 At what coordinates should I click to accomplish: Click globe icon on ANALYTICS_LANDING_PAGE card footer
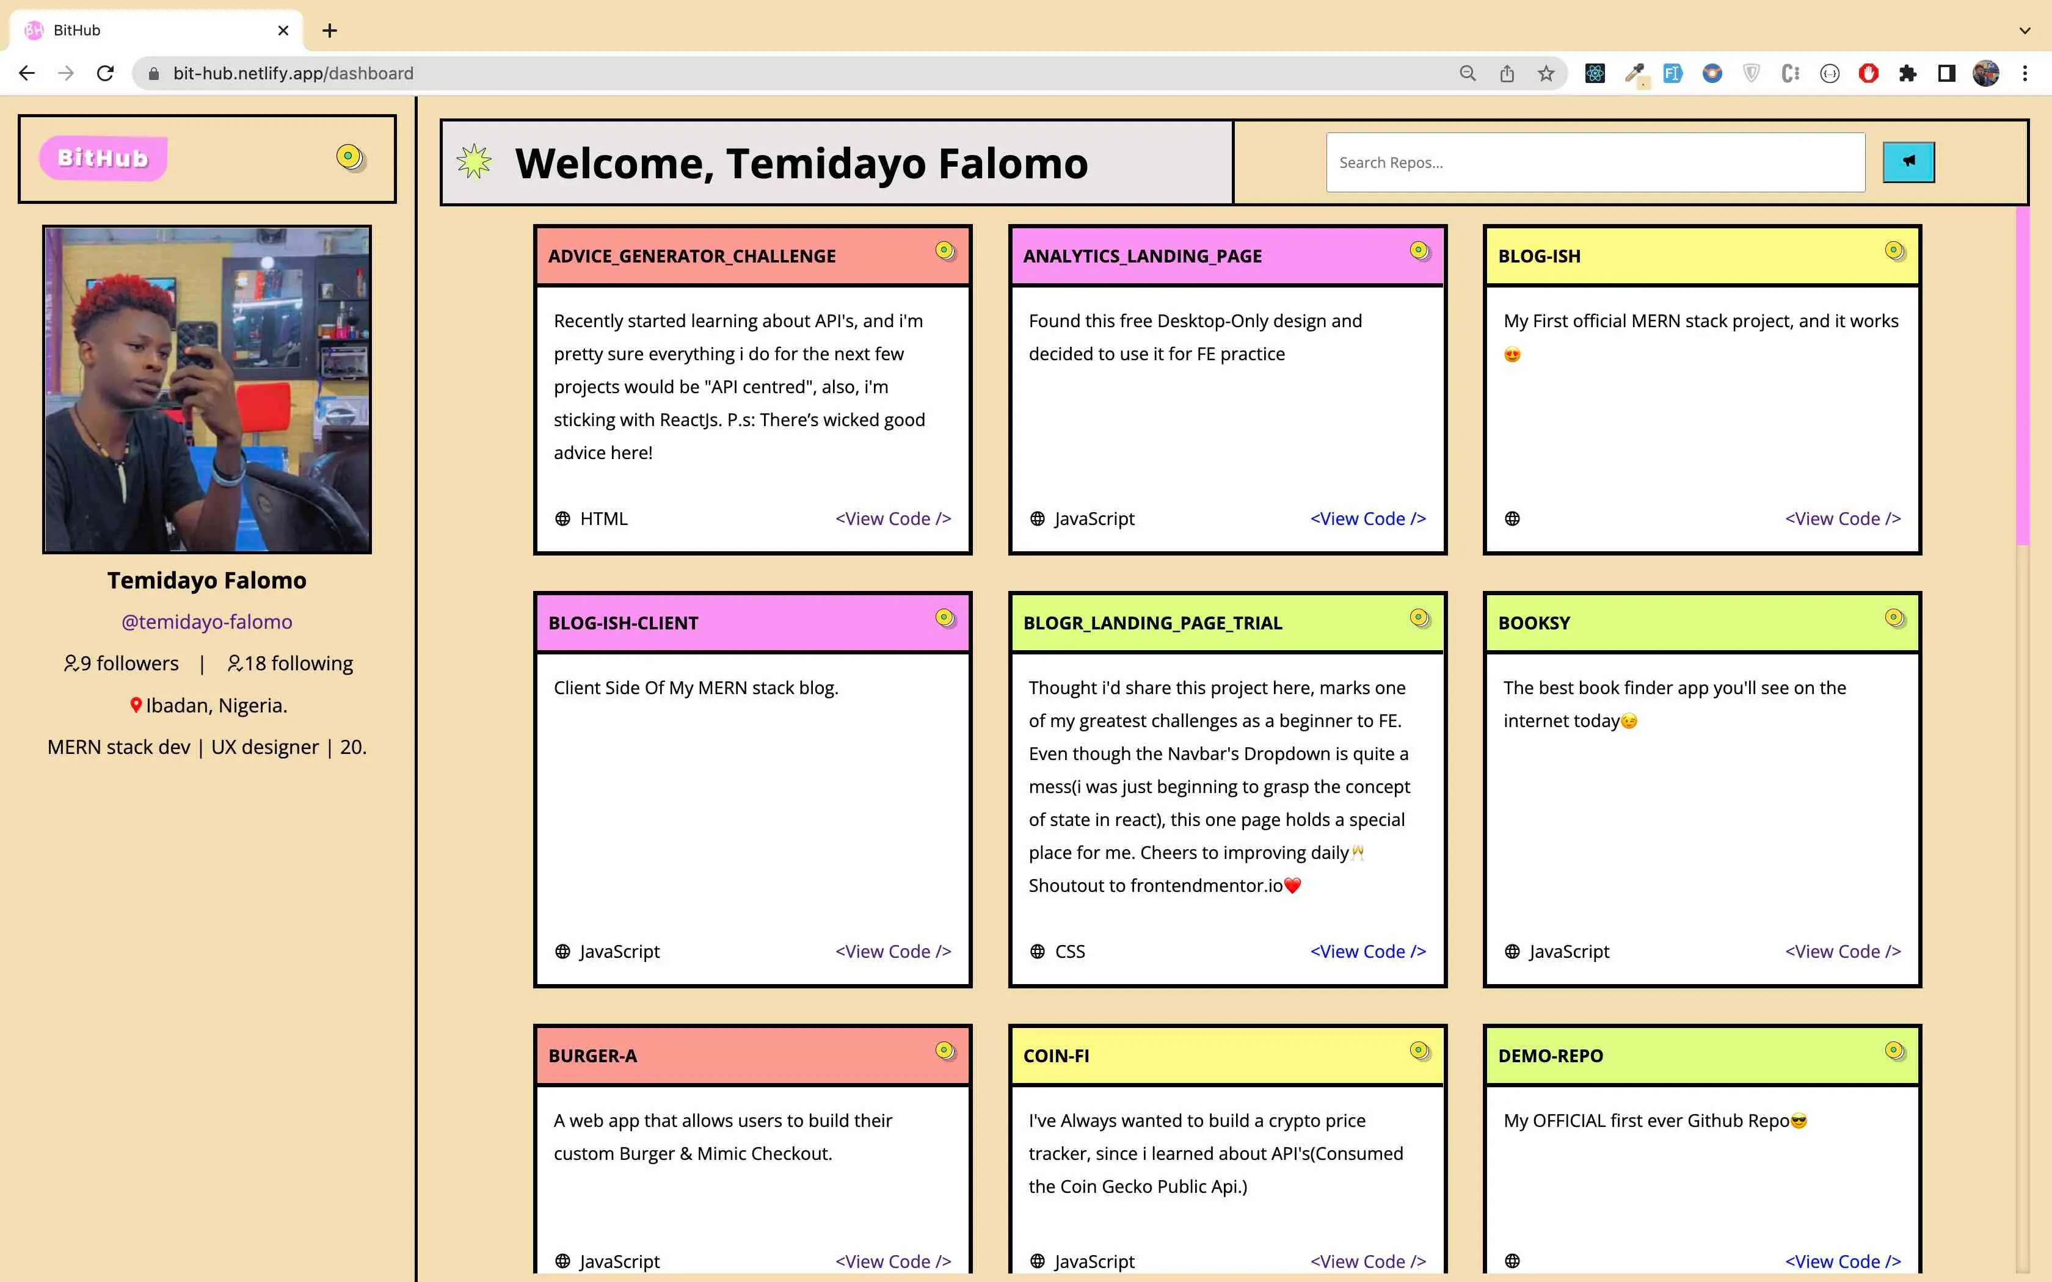(x=1037, y=518)
